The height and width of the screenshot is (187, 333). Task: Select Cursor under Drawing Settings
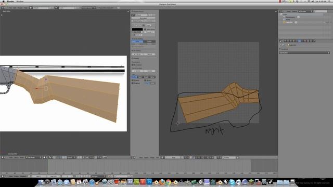(x=149, y=42)
